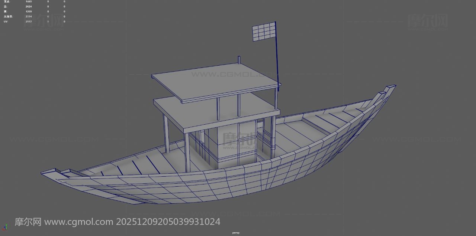Viewport: 476px width, 236px height.
Task: Click the 三角形 triangle count value 2394
Action: 29,16
